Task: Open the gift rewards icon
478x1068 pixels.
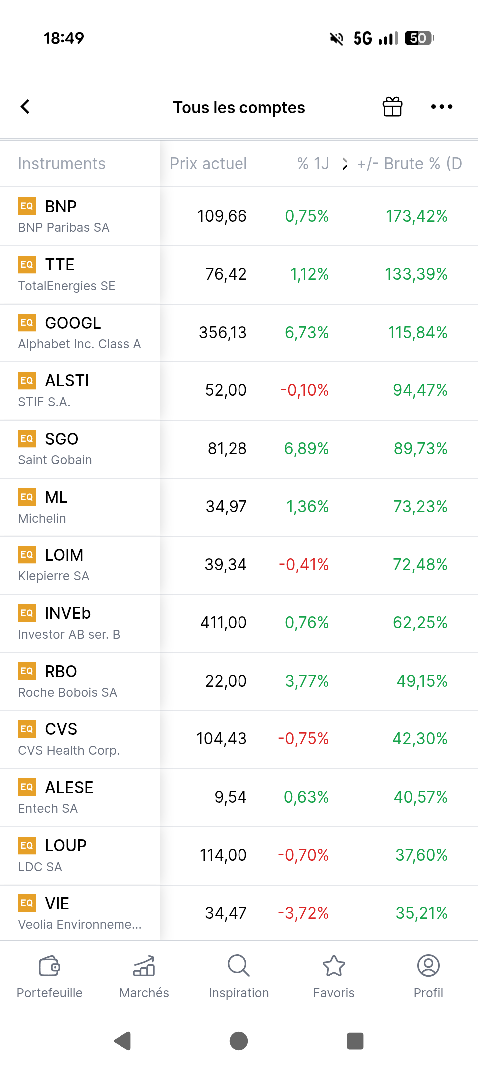Action: click(392, 106)
